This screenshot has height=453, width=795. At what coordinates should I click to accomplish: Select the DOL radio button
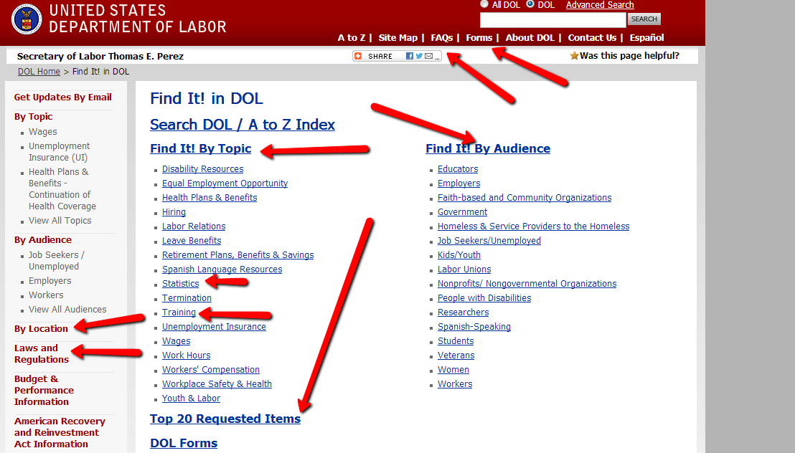click(x=530, y=4)
